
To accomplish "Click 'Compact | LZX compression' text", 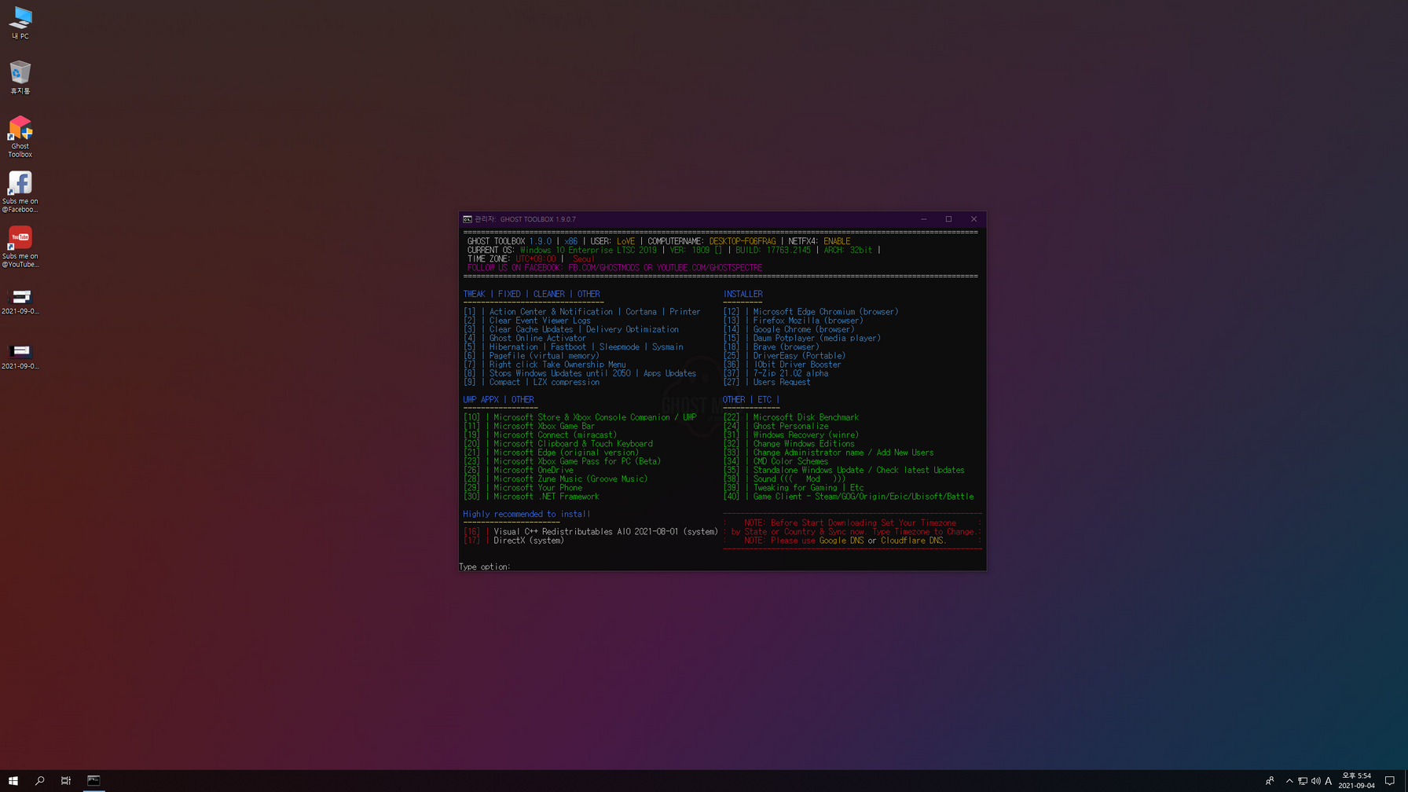I will coord(544,382).
